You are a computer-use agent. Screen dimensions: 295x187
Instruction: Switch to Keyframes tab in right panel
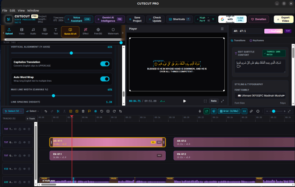point(256,41)
